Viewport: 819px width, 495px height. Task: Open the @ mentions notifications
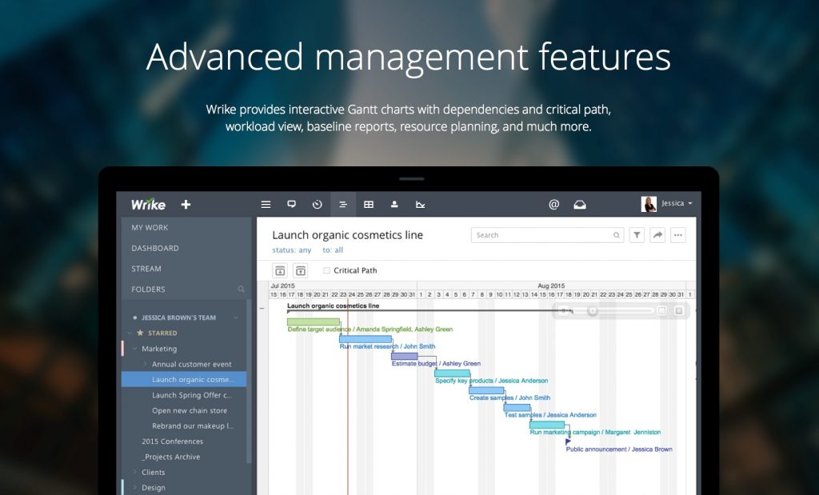(x=553, y=205)
